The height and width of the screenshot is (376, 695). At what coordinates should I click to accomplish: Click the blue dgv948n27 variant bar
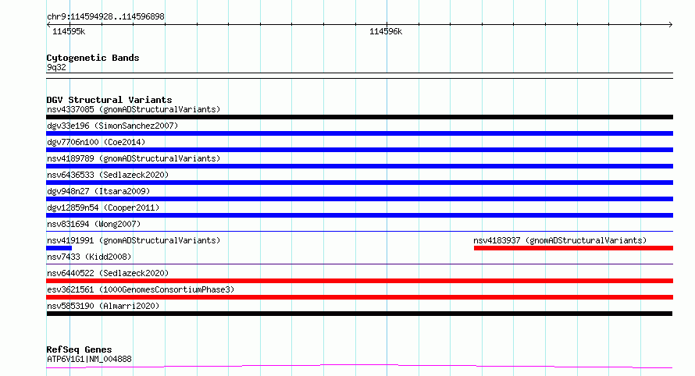(359, 199)
